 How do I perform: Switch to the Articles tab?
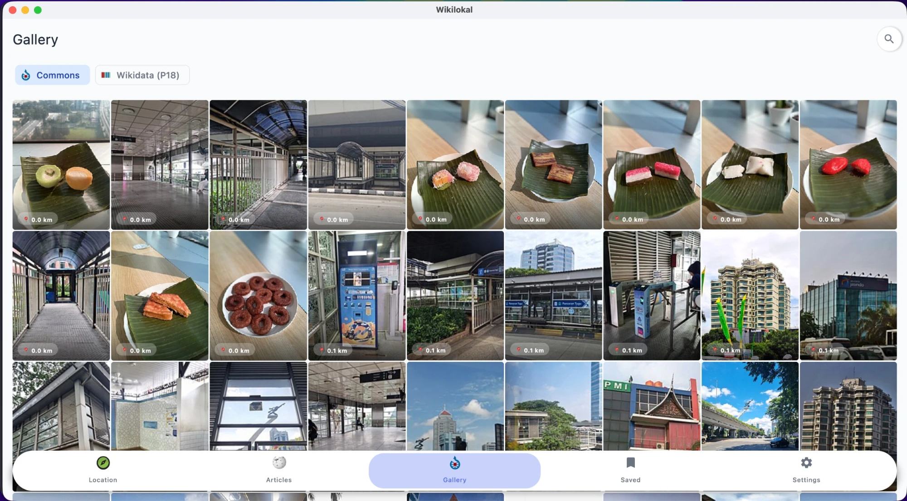point(279,471)
